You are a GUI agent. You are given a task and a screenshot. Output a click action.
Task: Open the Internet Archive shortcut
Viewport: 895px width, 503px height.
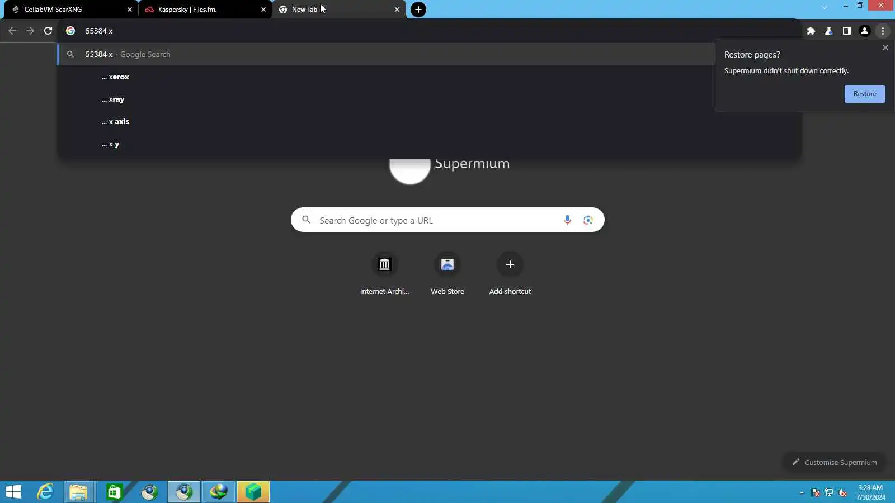(384, 274)
